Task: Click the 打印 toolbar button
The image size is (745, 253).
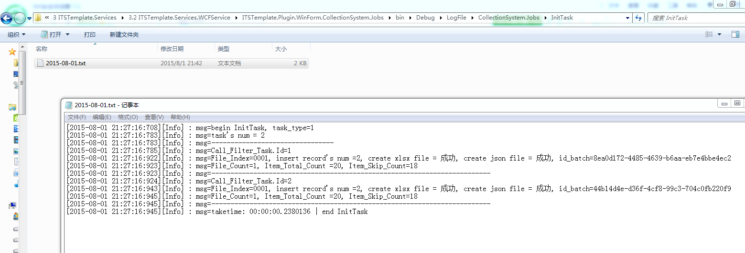Action: click(x=90, y=35)
